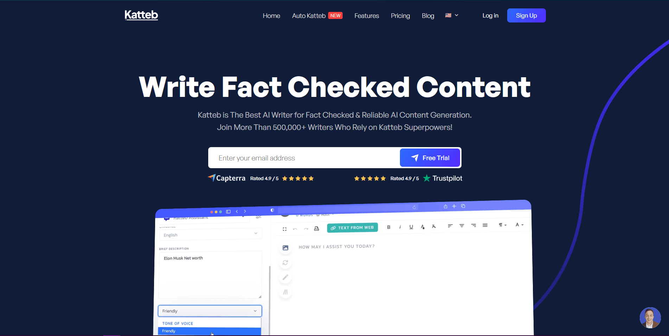Center align text in editor
669x336 pixels.
point(462,226)
